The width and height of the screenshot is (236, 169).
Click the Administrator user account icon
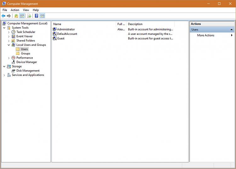55,29
